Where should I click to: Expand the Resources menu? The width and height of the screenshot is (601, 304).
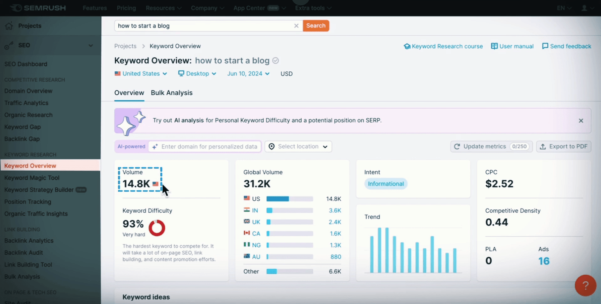coord(163,8)
